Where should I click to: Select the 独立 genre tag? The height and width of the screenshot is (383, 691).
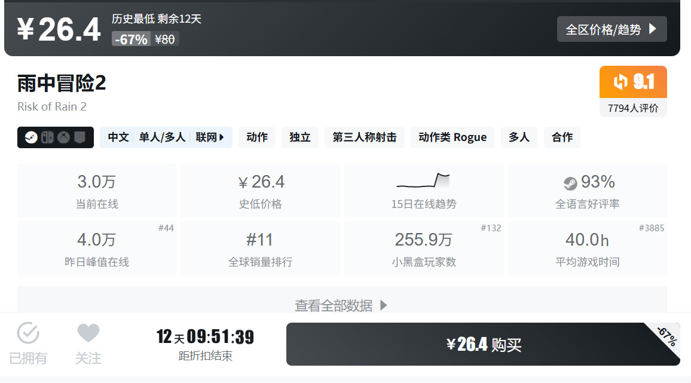300,137
